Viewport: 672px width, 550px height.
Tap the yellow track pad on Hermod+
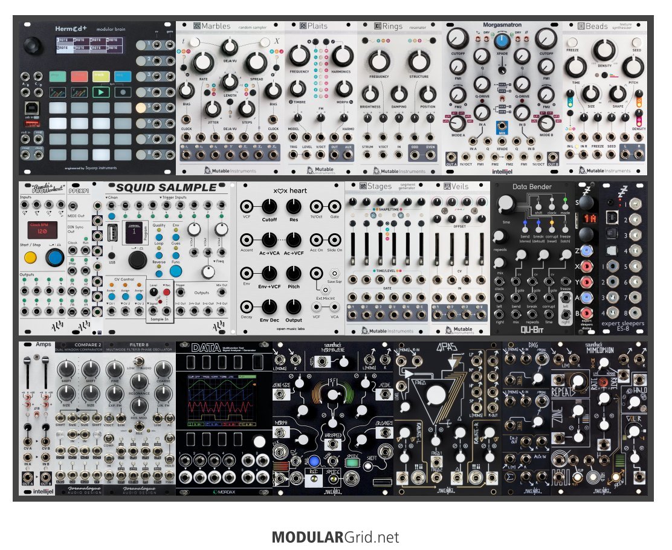tap(101, 76)
